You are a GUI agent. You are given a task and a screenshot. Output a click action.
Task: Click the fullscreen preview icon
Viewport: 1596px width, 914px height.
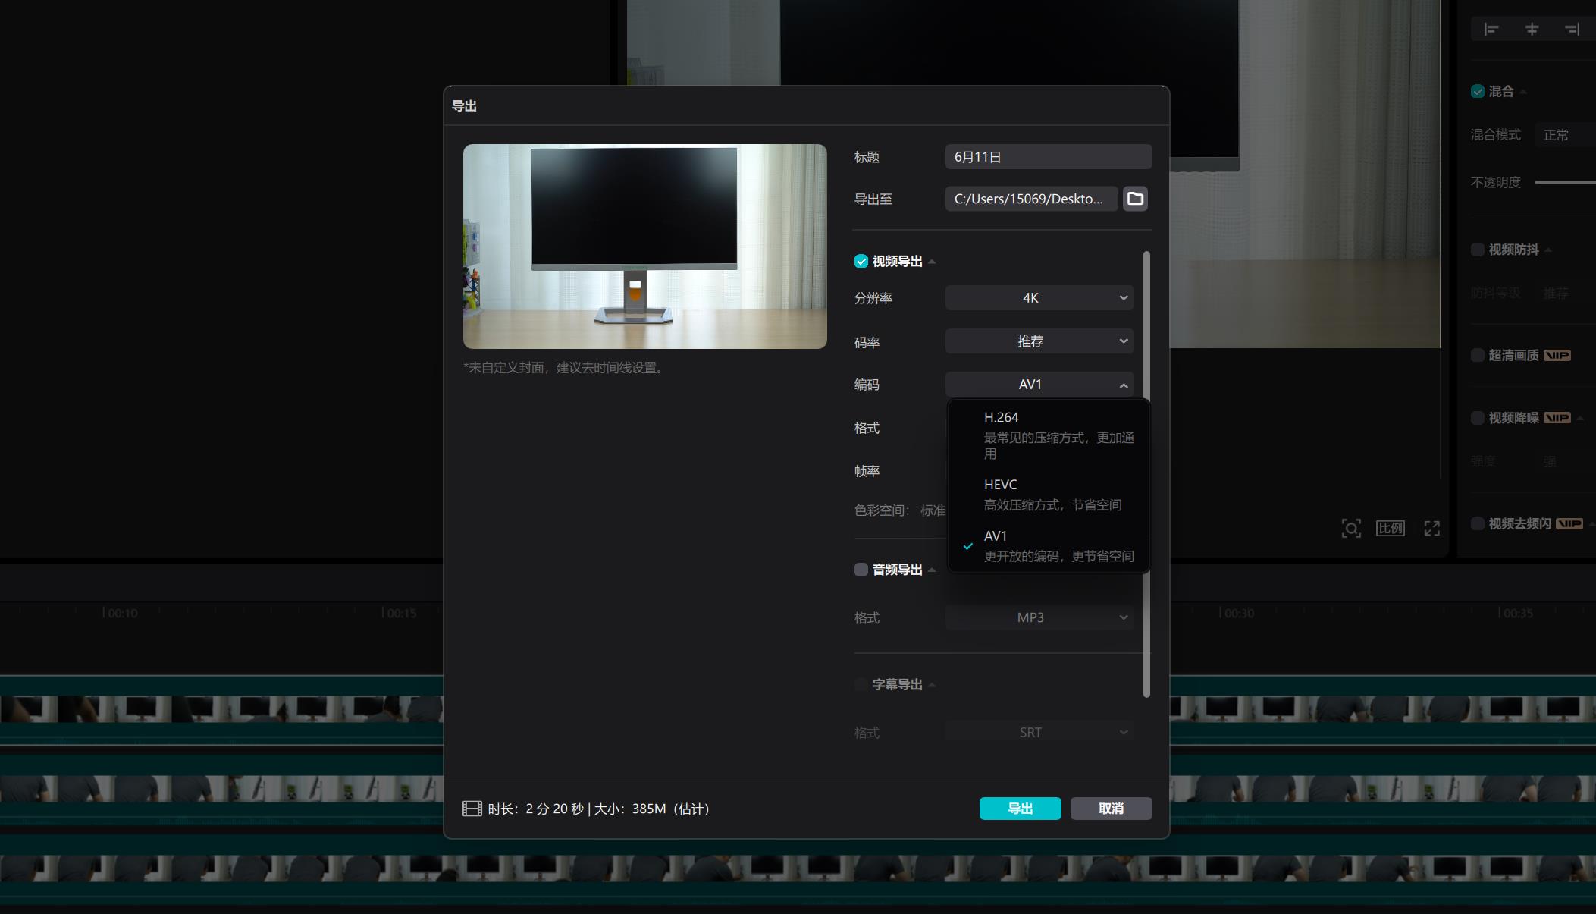tap(1431, 529)
